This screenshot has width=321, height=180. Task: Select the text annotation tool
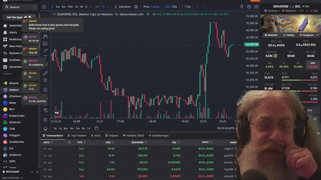point(45,57)
